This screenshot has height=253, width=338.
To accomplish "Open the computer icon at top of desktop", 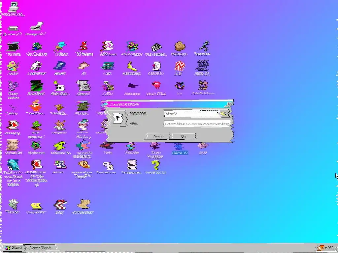I will click(x=13, y=7).
